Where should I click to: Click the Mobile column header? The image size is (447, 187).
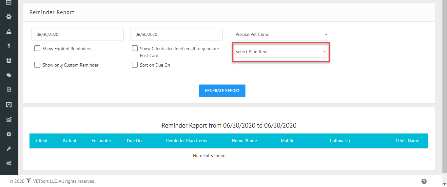(x=287, y=141)
